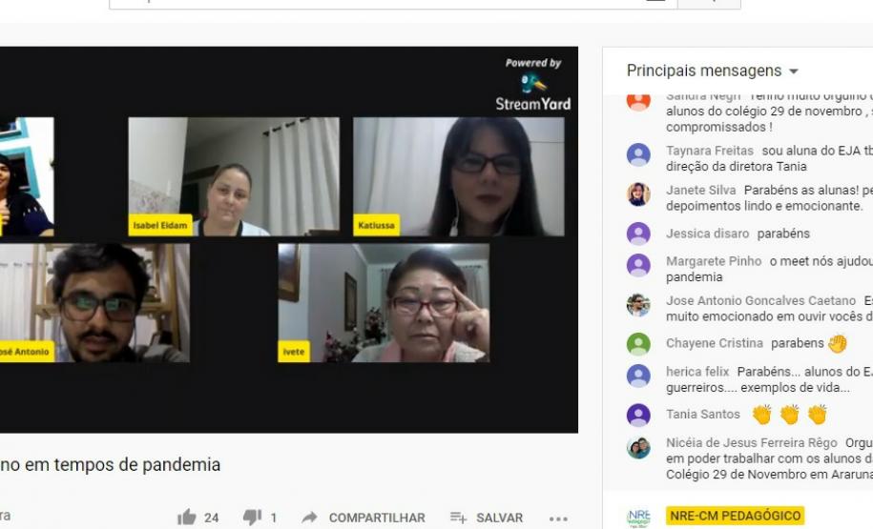This screenshot has width=873, height=529.
Task: Click Jessica disaro avatar icon
Action: (x=638, y=234)
